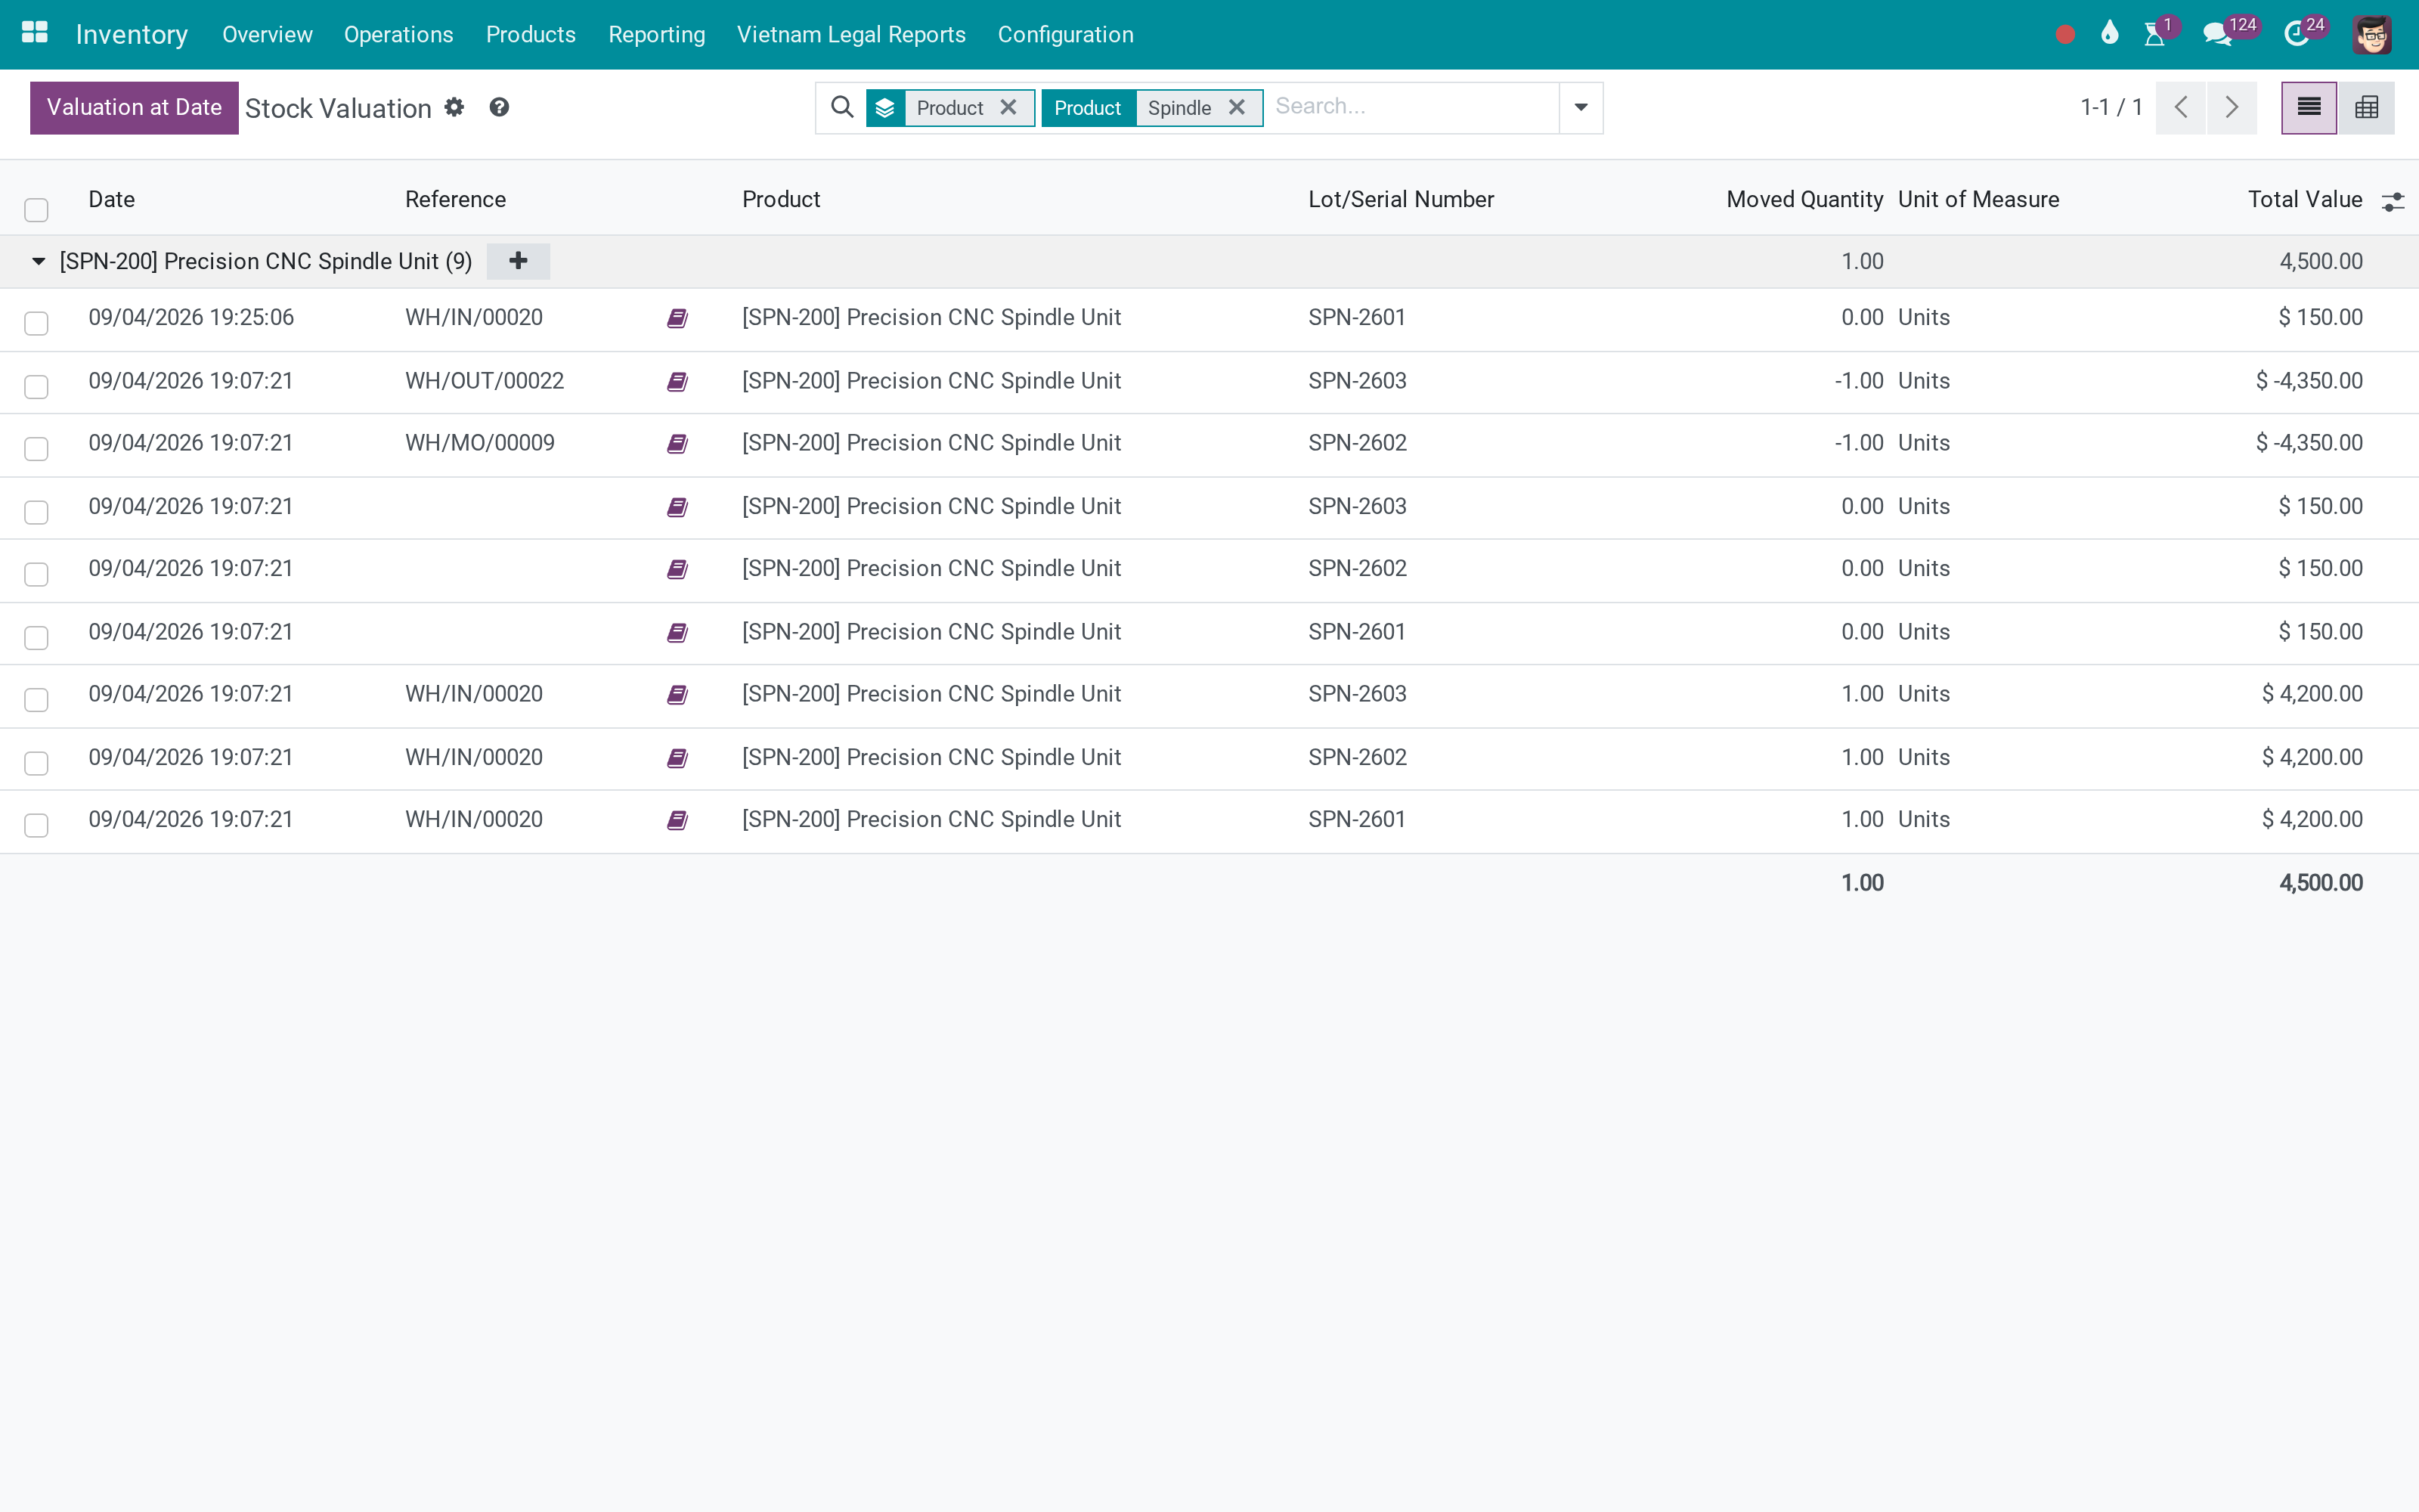The image size is (2419, 1512).
Task: Check the SPN-2601 $ 4,200.00 row checkbox
Action: [x=37, y=825]
